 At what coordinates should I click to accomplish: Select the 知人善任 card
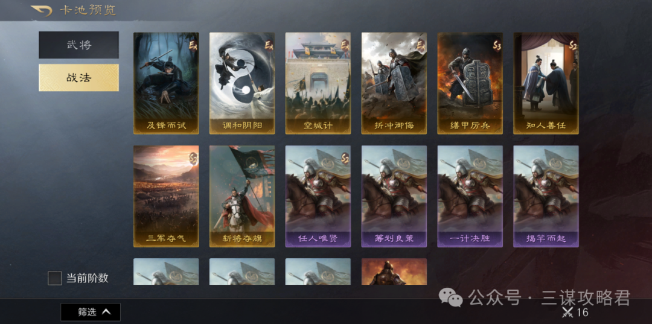click(546, 83)
